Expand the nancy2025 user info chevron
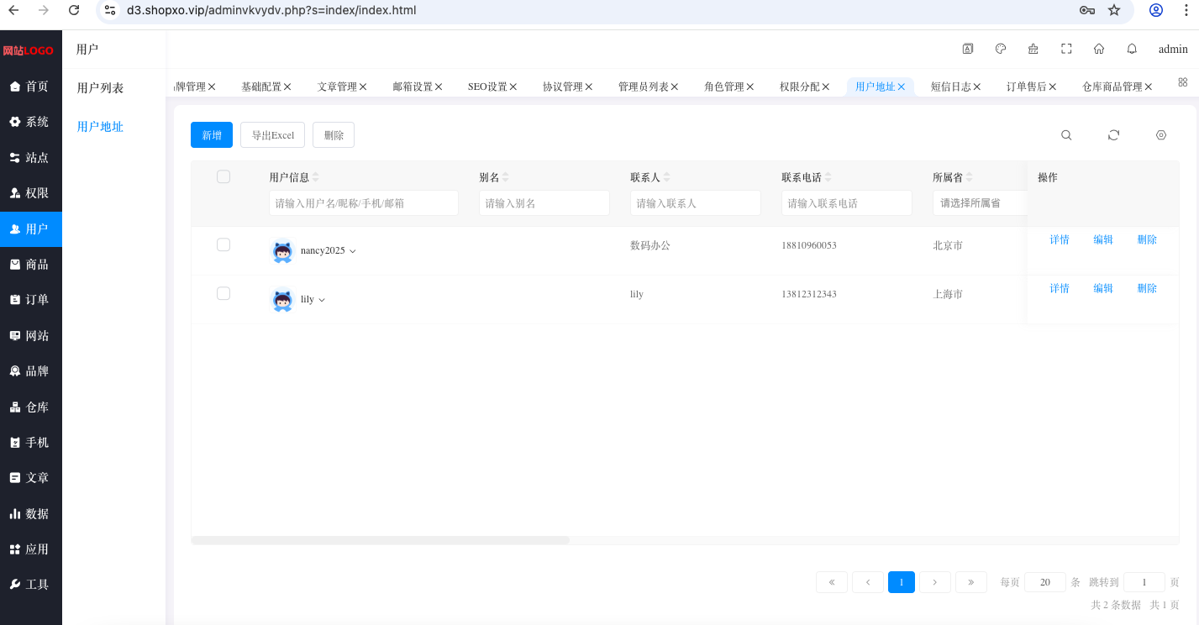The width and height of the screenshot is (1199, 625). [353, 251]
